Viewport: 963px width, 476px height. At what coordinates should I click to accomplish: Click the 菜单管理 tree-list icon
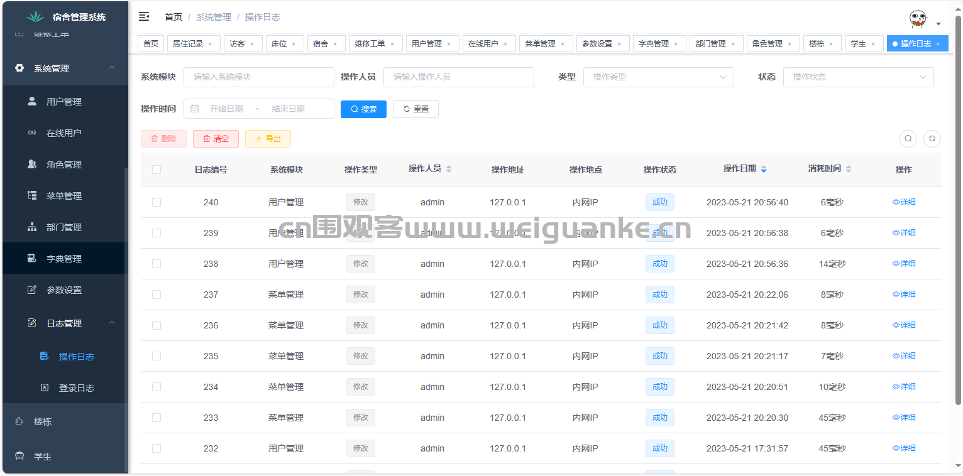(32, 195)
